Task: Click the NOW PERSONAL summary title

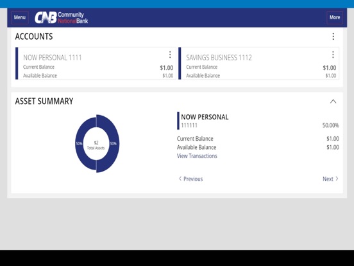Action: 205,117
